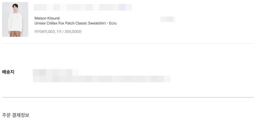Click the 배송지 label
254x124 pixels.
coord(8,72)
